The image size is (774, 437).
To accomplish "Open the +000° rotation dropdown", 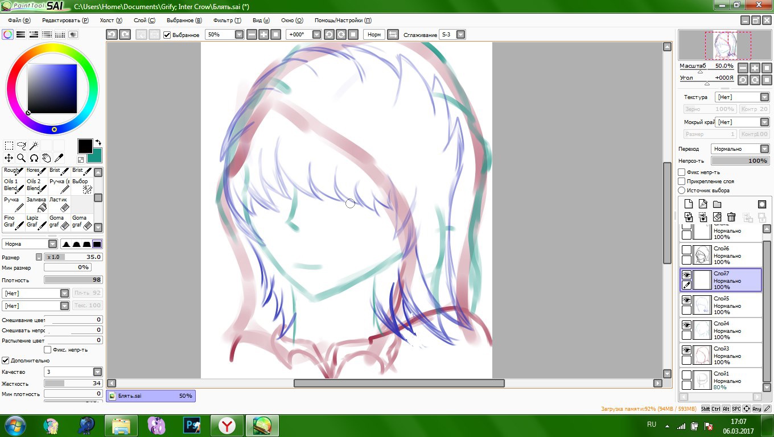I will tap(317, 35).
